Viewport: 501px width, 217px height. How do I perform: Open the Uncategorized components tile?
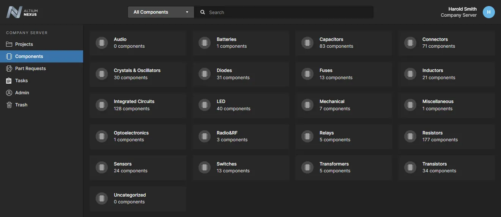[x=138, y=198]
